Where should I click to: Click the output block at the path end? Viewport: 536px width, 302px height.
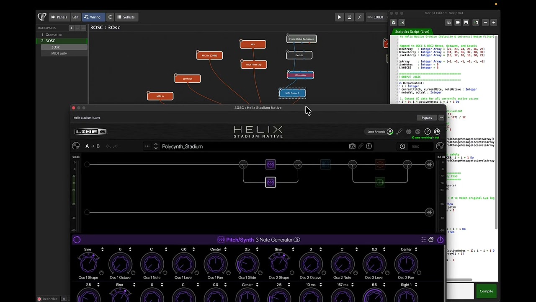point(429,164)
